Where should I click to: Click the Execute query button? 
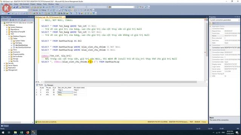pos(34,10)
